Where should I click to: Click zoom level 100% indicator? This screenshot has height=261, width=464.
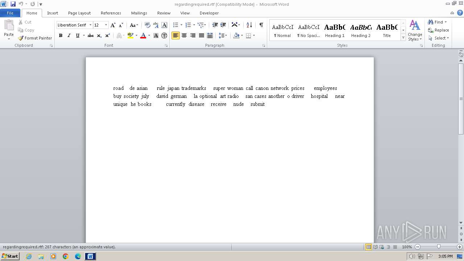tap(407, 247)
